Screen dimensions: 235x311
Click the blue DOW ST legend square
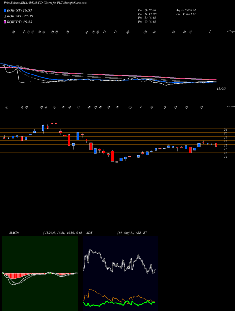(5, 10)
